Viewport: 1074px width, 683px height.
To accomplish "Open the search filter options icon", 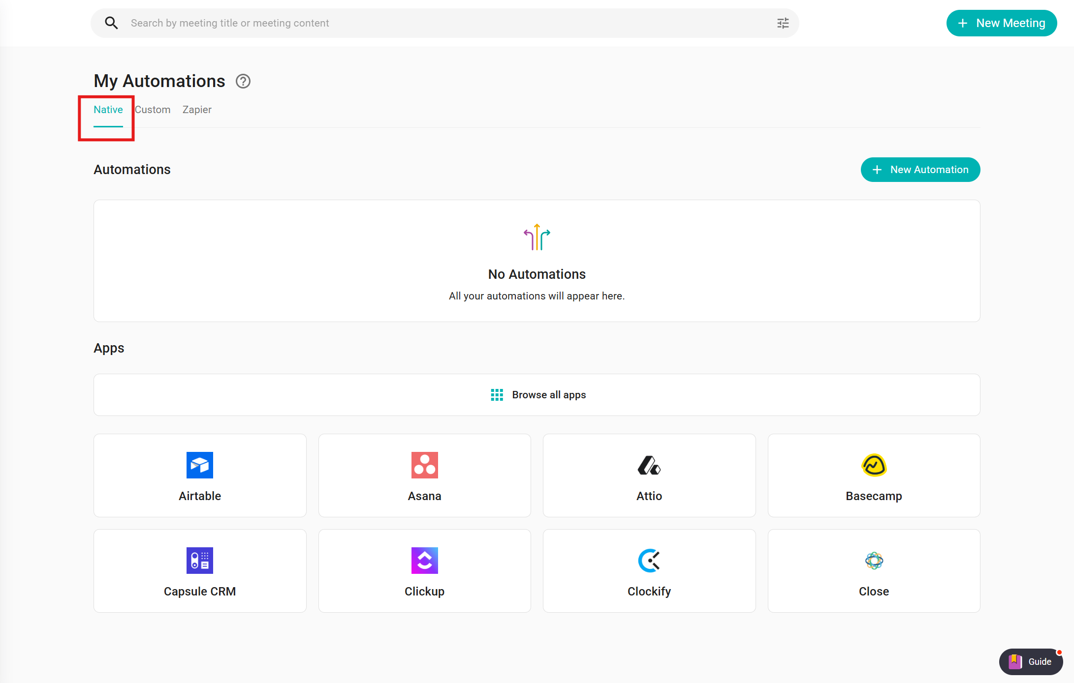I will pos(783,23).
